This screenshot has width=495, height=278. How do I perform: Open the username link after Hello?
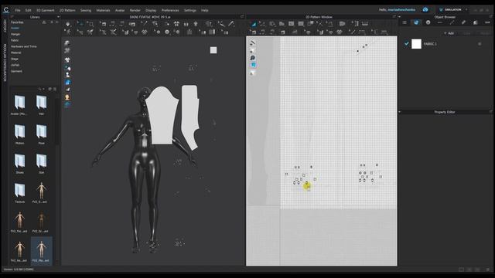(401, 10)
